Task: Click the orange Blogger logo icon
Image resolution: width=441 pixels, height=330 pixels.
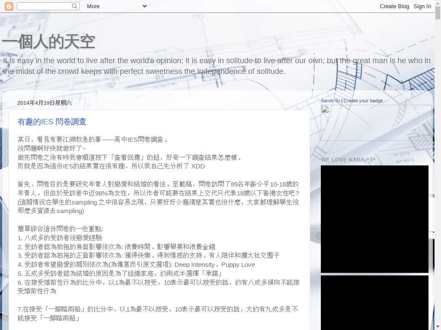Action: pos(9,6)
